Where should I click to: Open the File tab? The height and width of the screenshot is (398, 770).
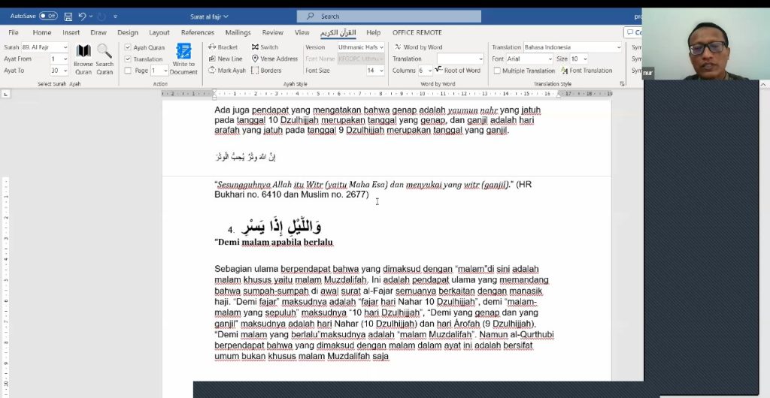pyautogui.click(x=14, y=32)
